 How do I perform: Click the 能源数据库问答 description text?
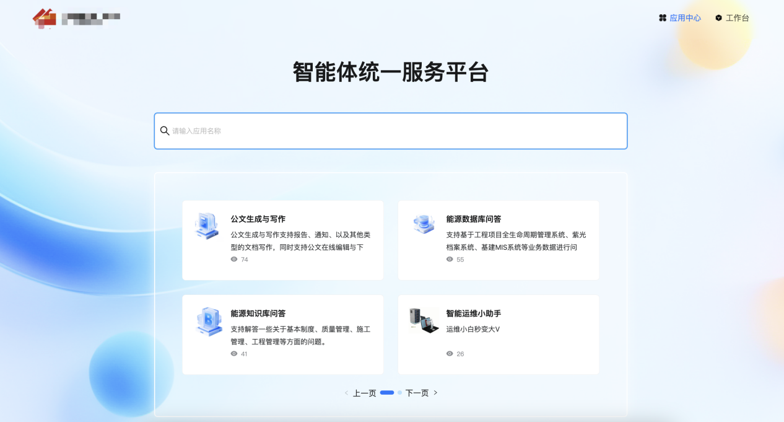(x=516, y=241)
